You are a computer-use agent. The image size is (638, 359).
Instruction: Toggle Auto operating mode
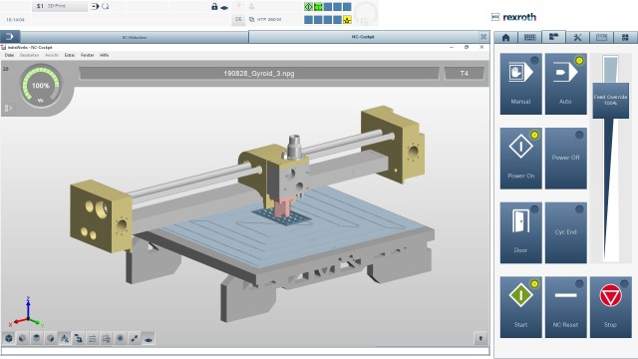(565, 84)
